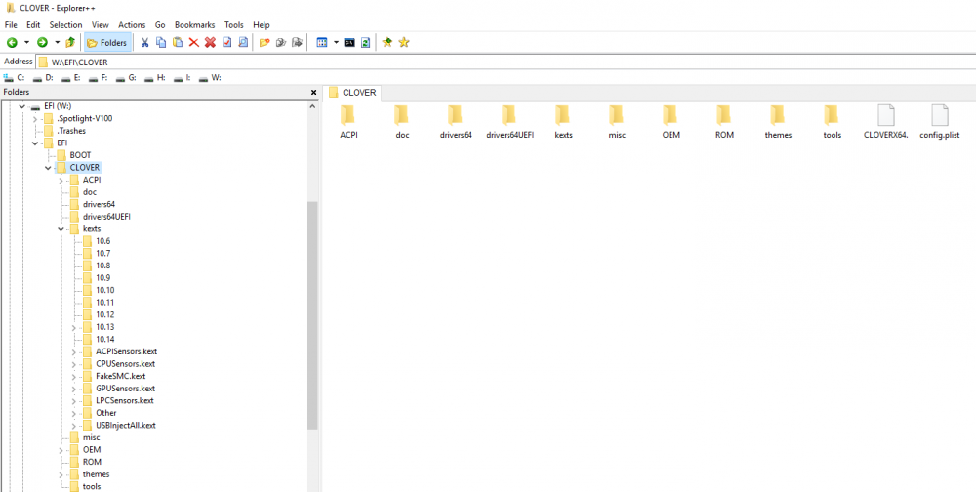
Task: Expand the OEM node in the tree
Action: pos(61,450)
